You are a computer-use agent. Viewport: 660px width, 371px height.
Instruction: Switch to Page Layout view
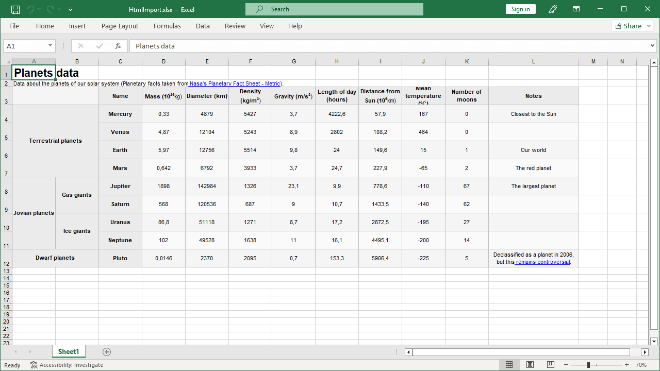pos(530,365)
